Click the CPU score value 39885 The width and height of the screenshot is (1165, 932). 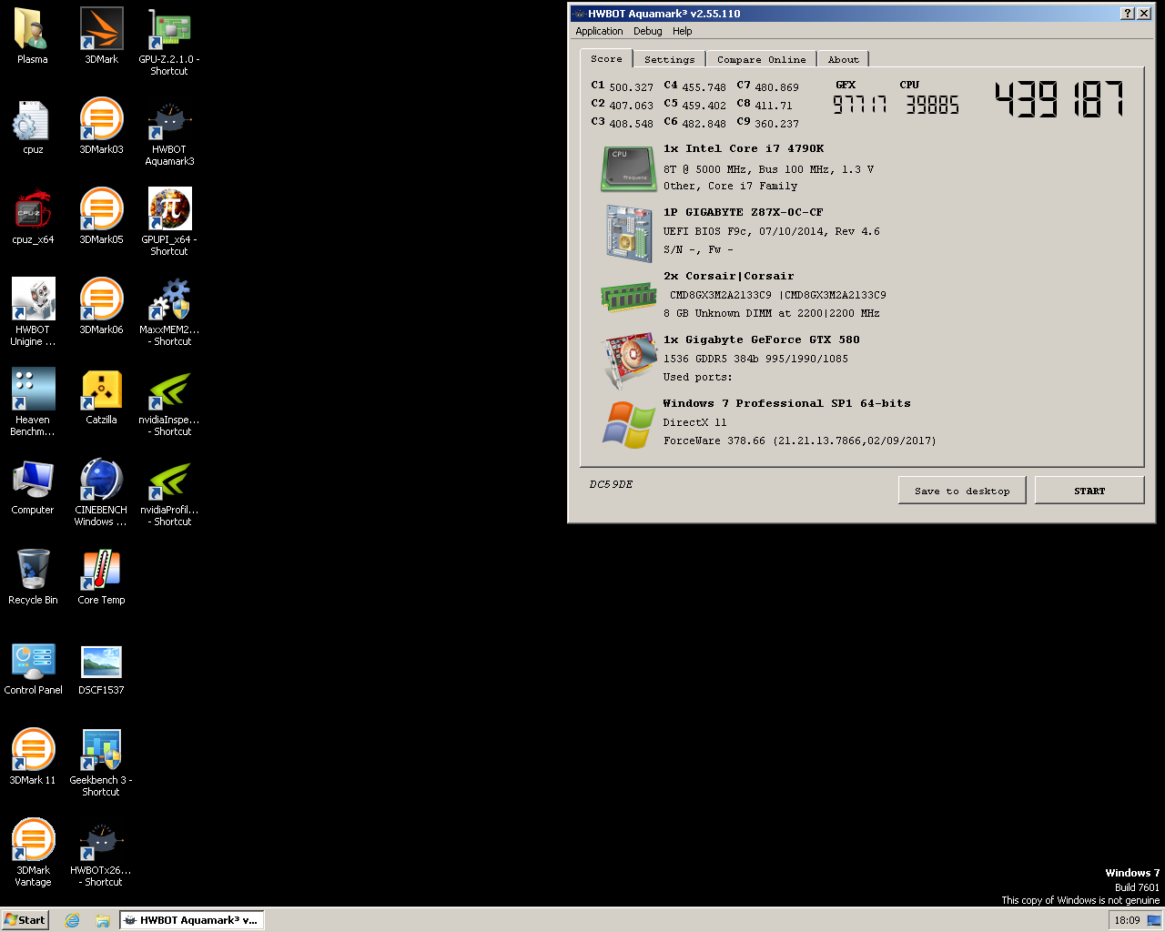[932, 105]
